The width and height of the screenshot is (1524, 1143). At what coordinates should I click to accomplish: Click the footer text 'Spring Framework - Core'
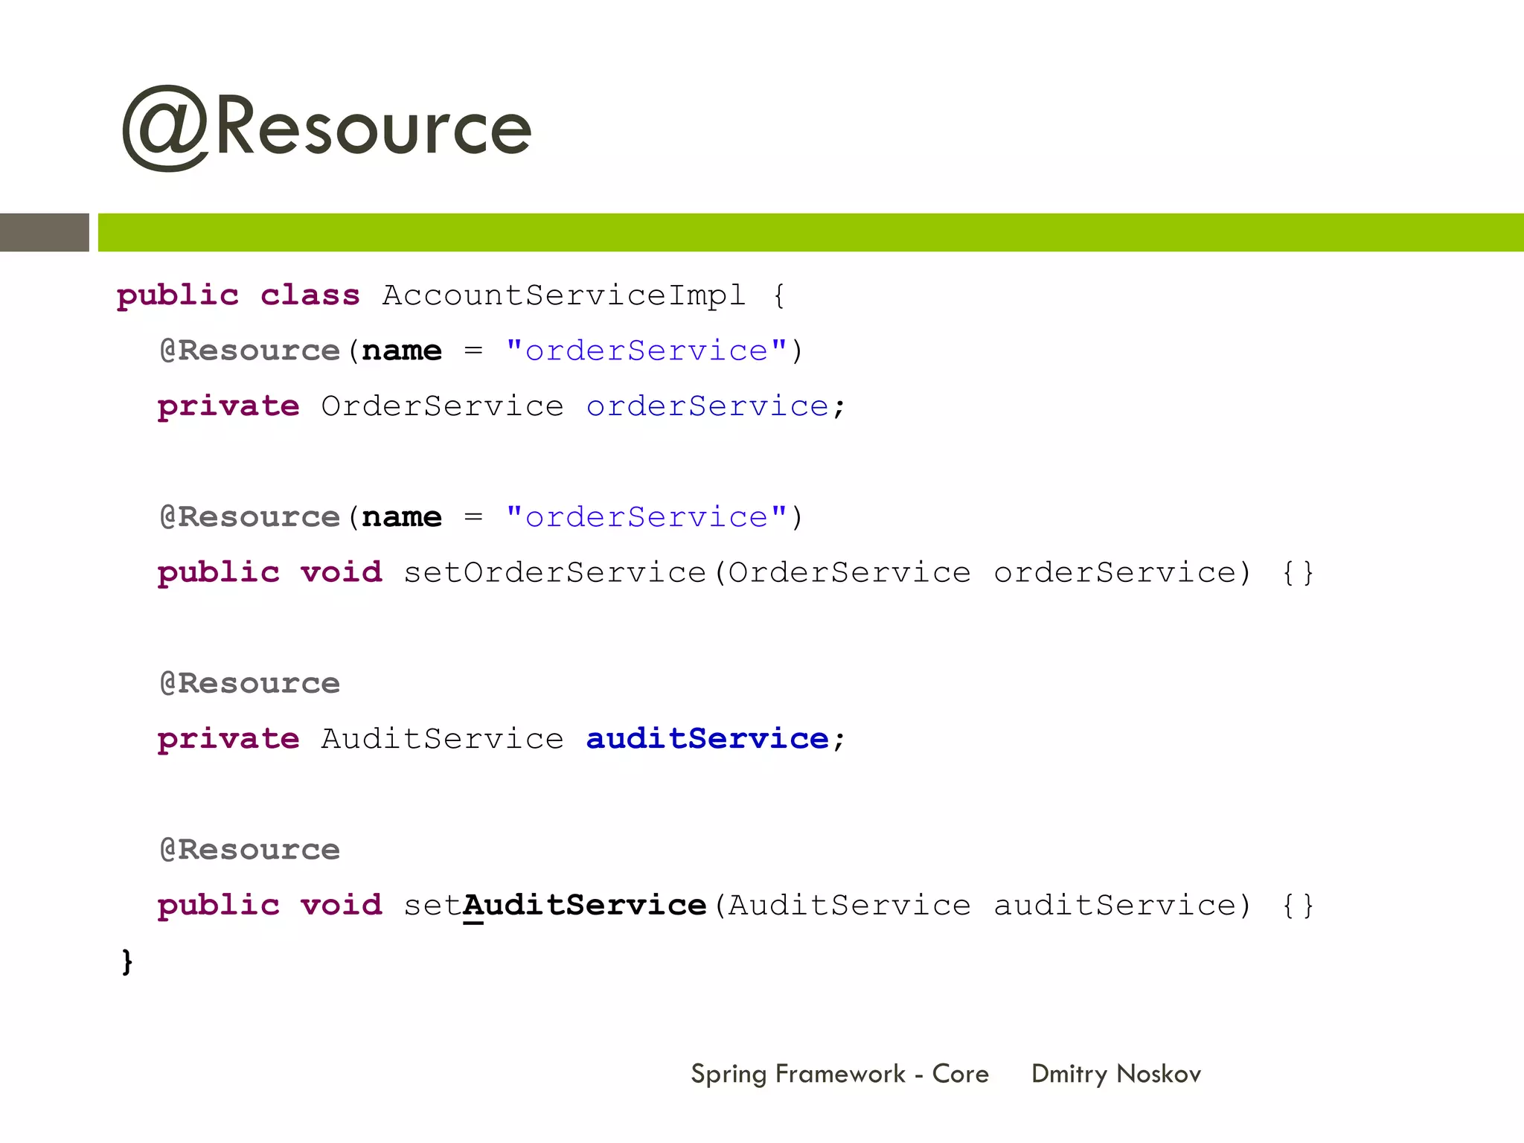tap(840, 1074)
